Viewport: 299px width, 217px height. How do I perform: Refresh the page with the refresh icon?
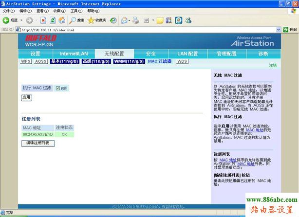53,20
